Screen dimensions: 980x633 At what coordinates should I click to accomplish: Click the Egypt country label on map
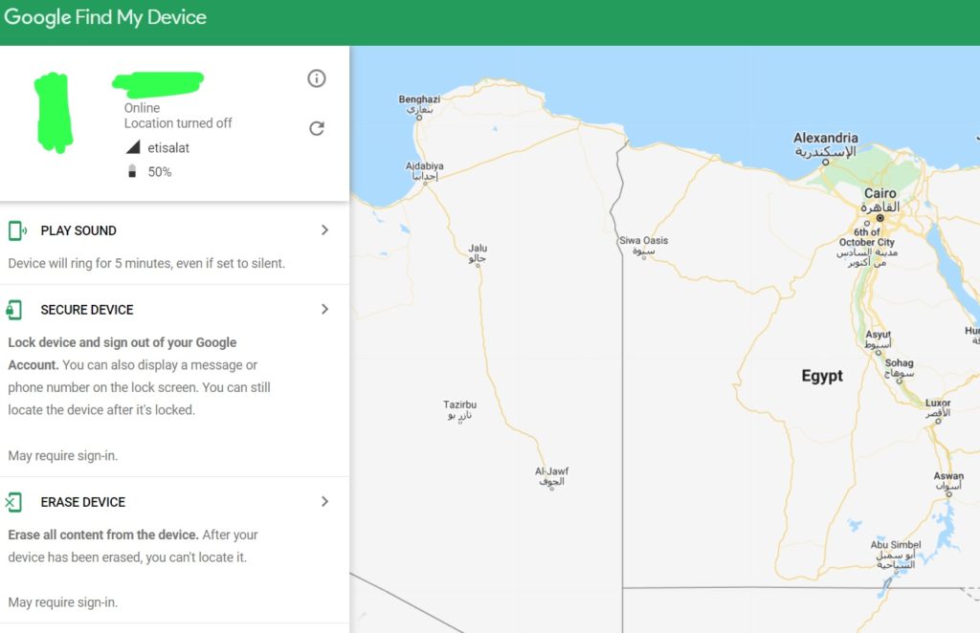(822, 376)
